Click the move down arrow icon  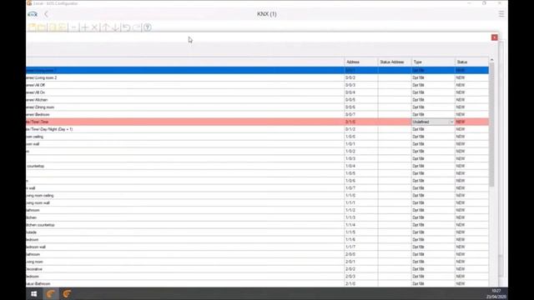point(116,27)
